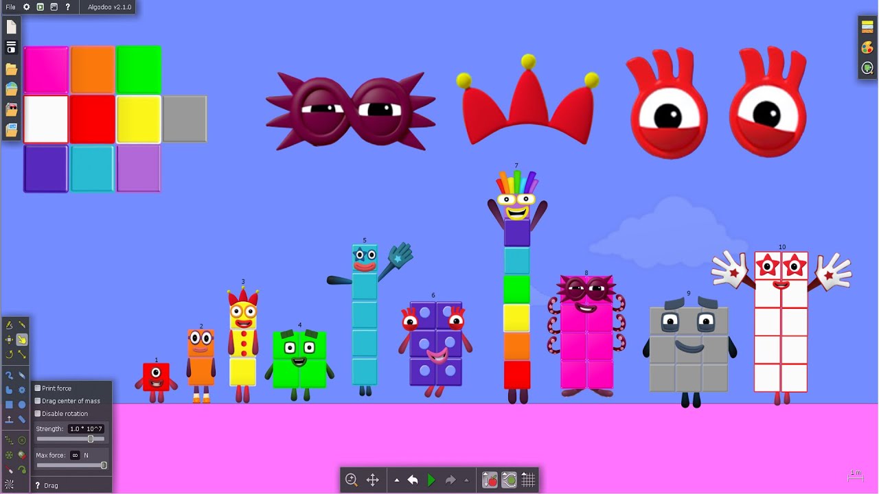Enable the Print force checkbox
Screen dimensions: 879x494
pyautogui.click(x=38, y=388)
